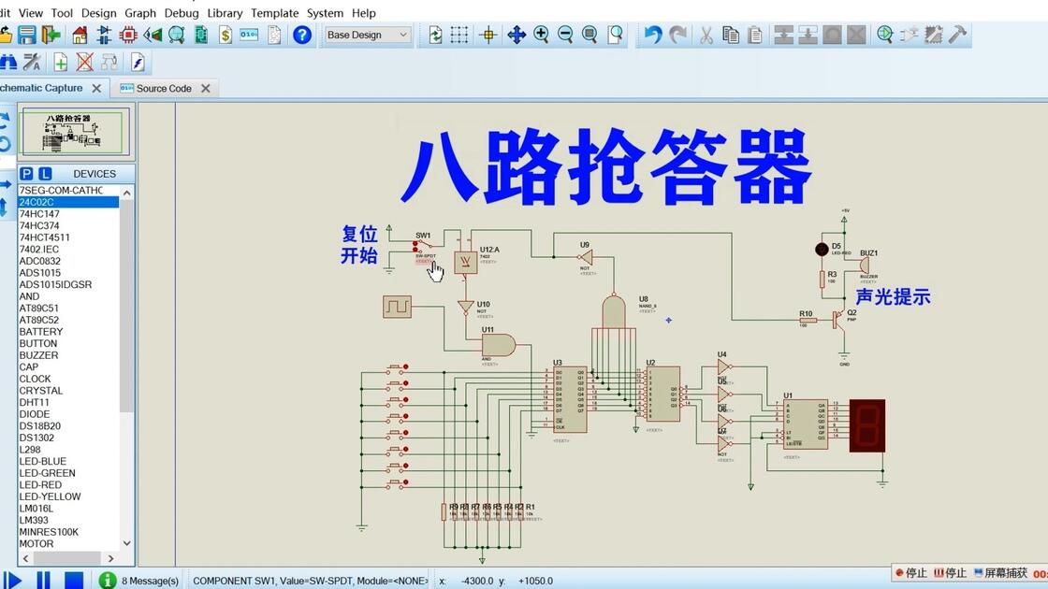
Task: Open the Graph menu
Action: [140, 13]
